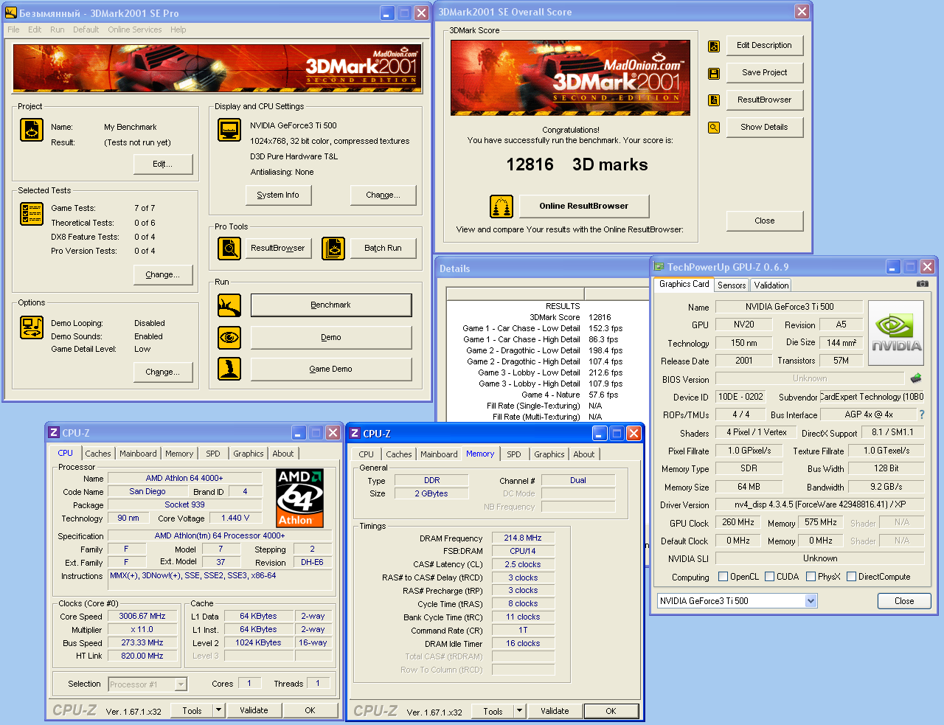
Task: Toggle the CUDA checkbox
Action: 770,577
